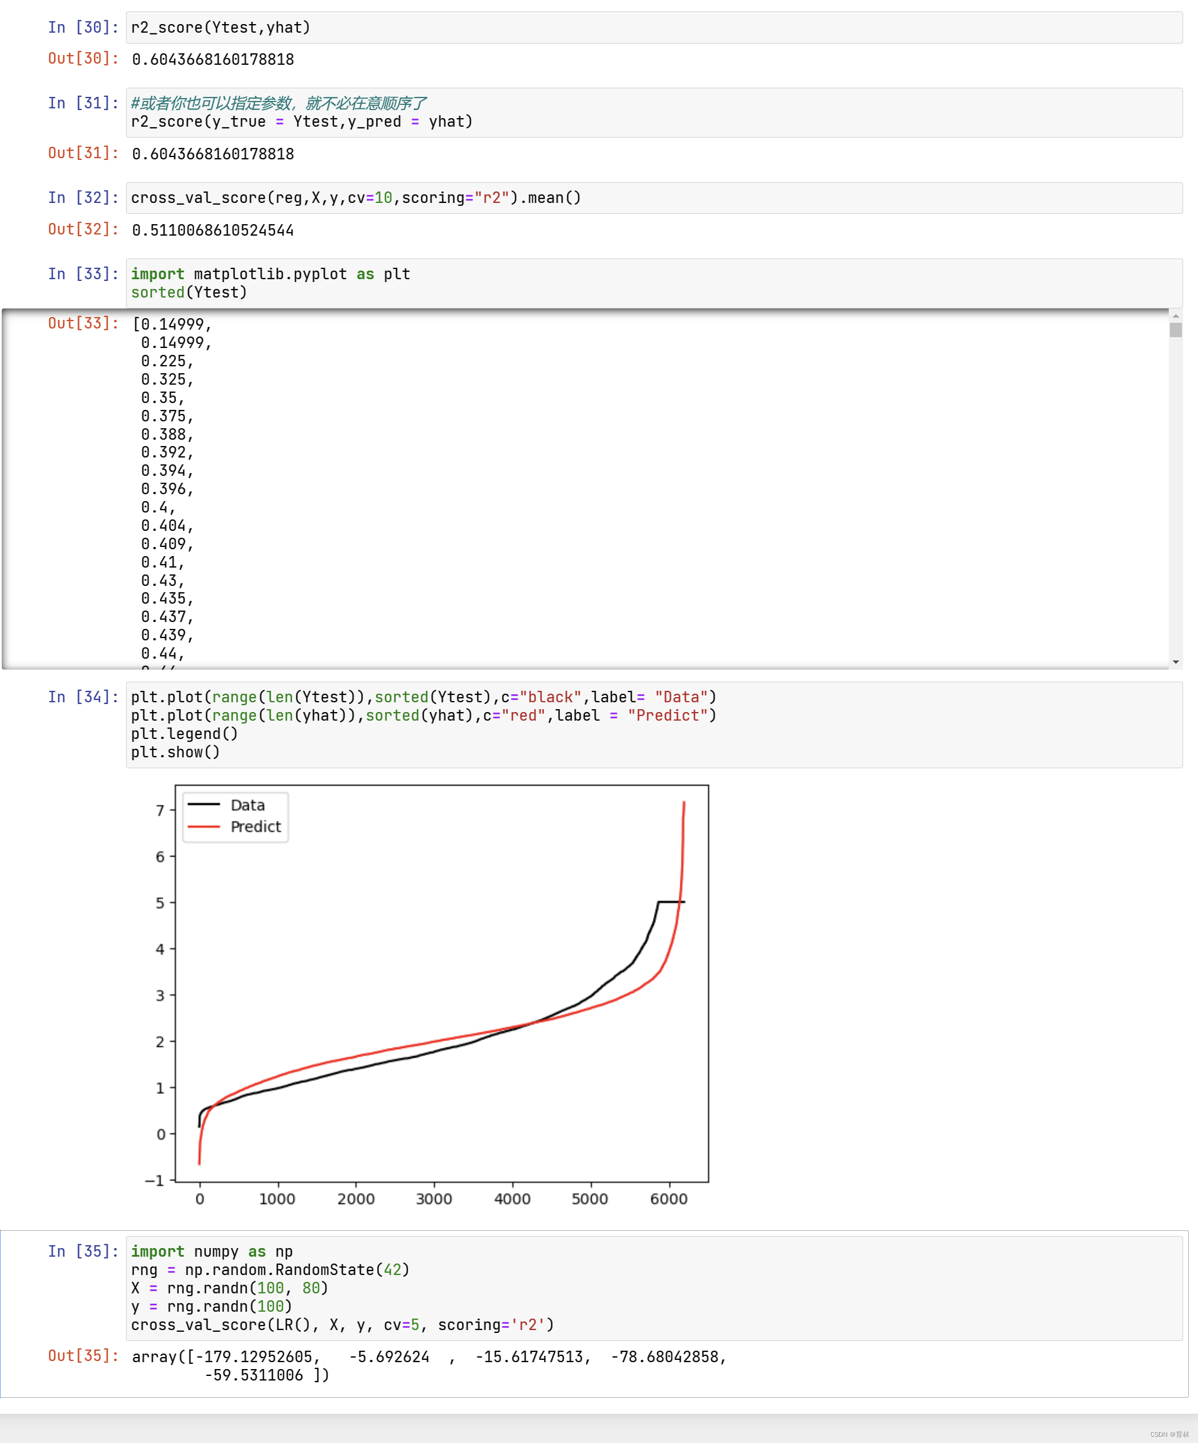Select the Out[35] array value -59.5311006
This screenshot has width=1198, height=1443.
[253, 1375]
